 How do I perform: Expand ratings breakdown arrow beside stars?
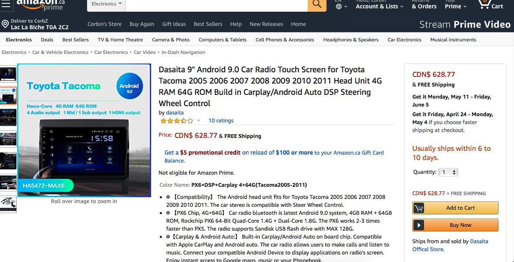198,121
